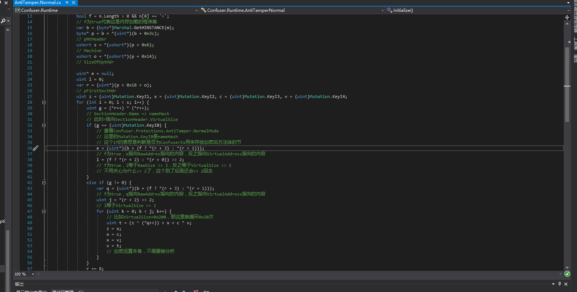Close the AntiTamper.Normal.cs tab
Screen dimensions: 577x292
click(74, 3)
